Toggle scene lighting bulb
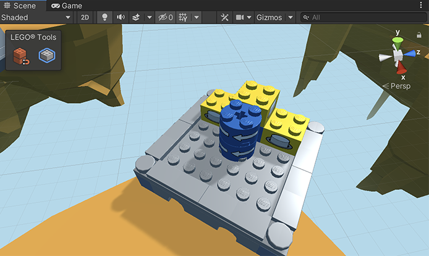 (x=104, y=17)
